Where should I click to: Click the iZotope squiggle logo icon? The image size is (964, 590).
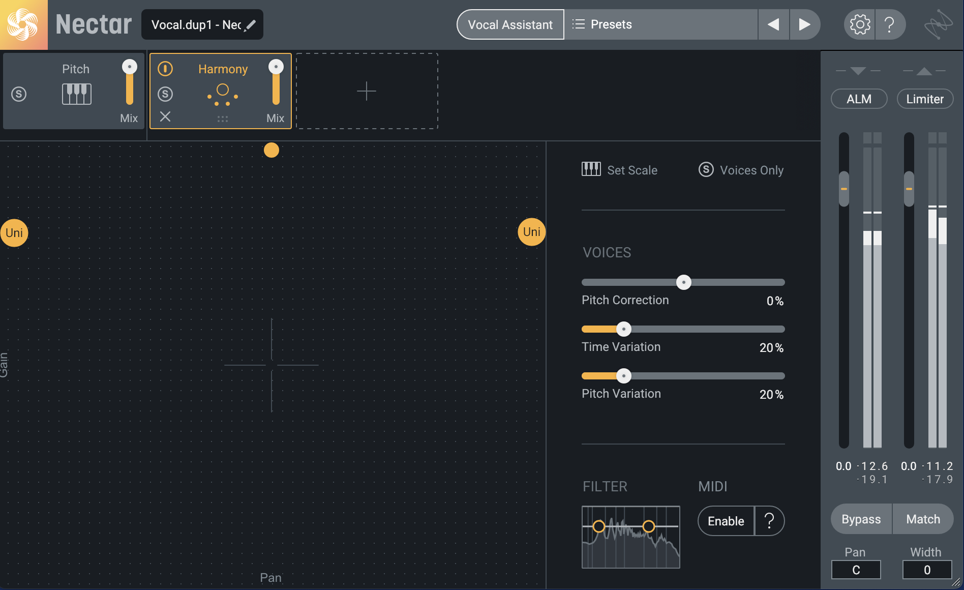pos(938,24)
